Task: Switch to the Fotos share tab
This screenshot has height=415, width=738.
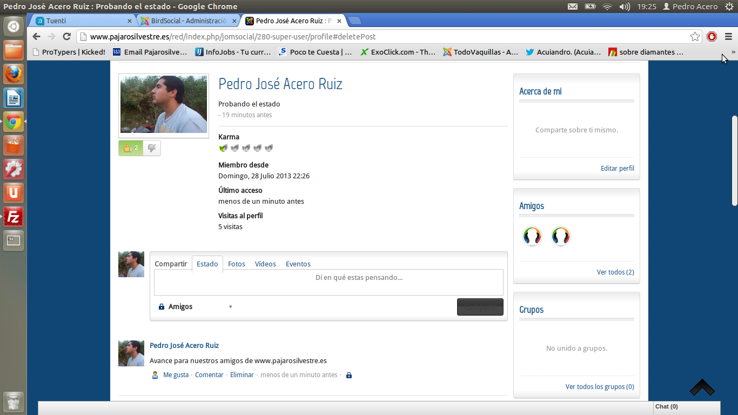Action: [237, 264]
